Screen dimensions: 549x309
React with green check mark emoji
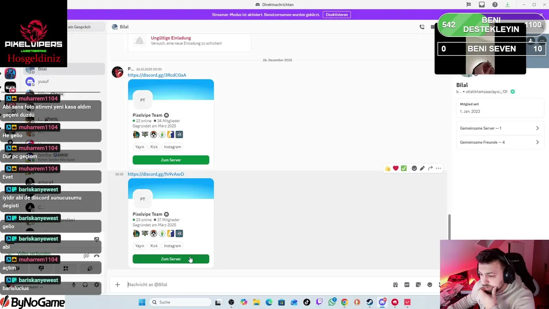[x=404, y=168]
